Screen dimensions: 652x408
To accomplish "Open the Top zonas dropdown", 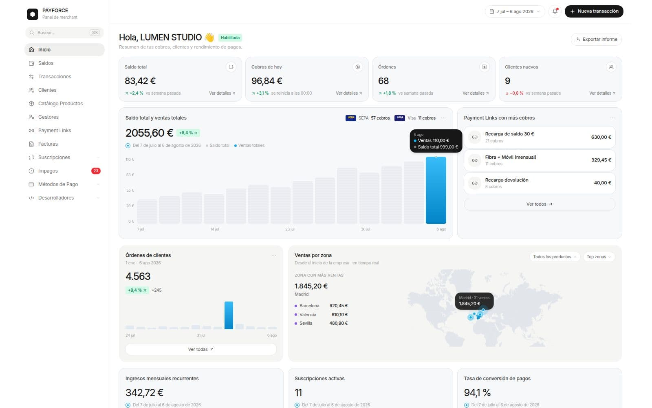I will (599, 257).
